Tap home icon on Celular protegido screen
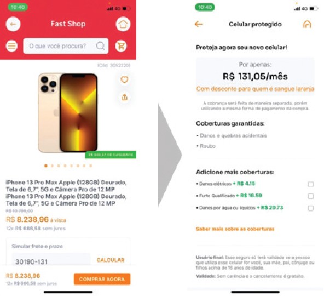324x296 pixels. 307,24
